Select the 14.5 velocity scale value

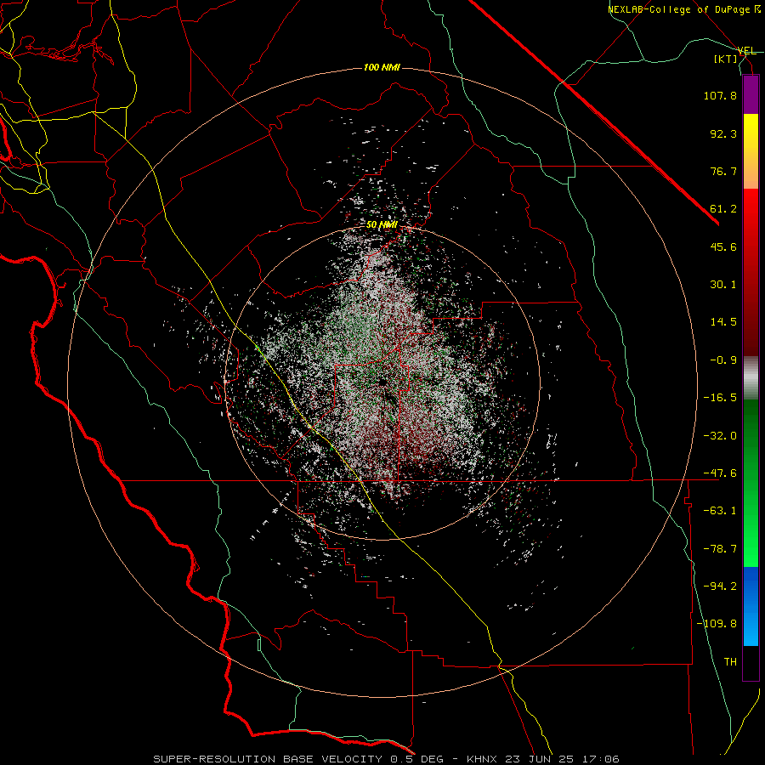tap(723, 322)
